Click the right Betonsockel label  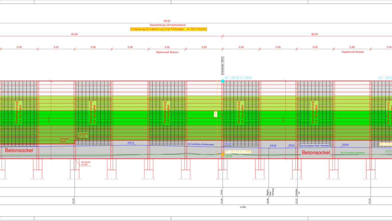[x=316, y=153]
